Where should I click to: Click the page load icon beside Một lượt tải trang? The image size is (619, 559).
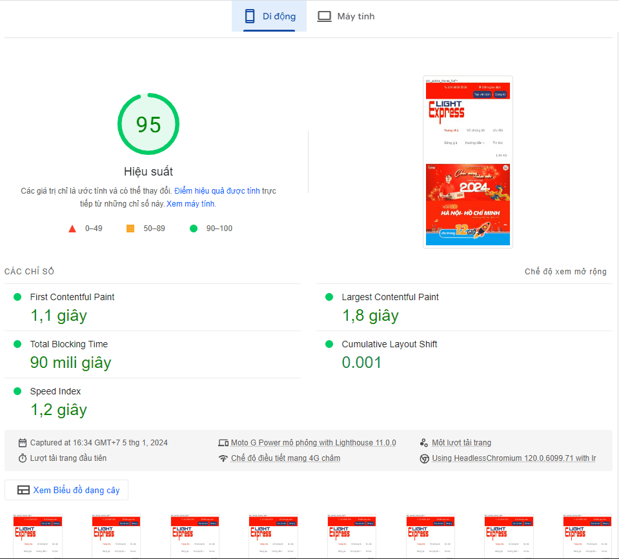(x=424, y=443)
